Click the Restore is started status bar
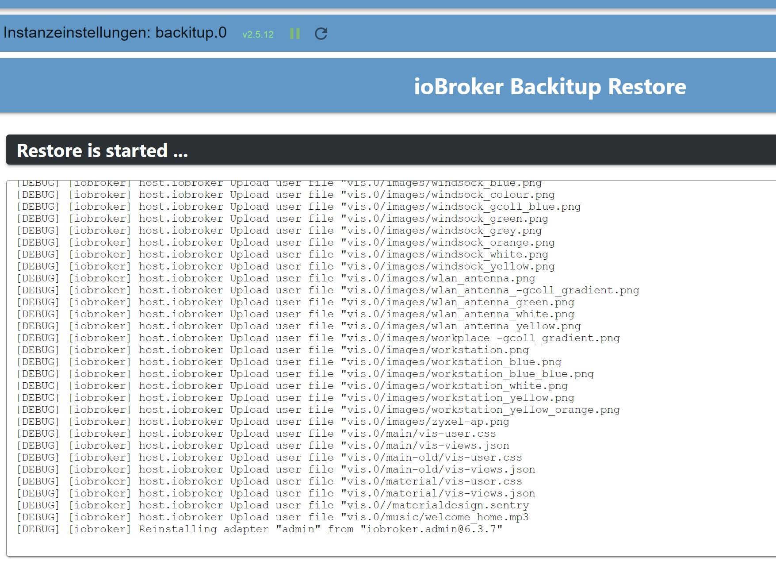The height and width of the screenshot is (565, 776). 391,150
